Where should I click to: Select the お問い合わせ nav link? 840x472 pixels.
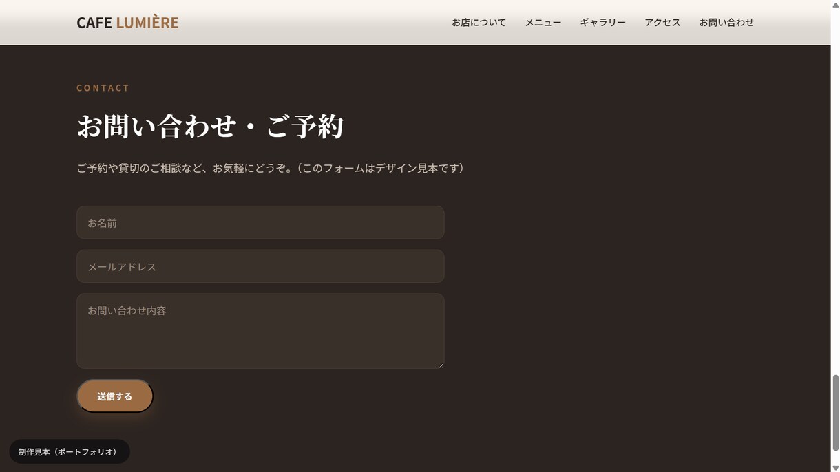pos(726,22)
